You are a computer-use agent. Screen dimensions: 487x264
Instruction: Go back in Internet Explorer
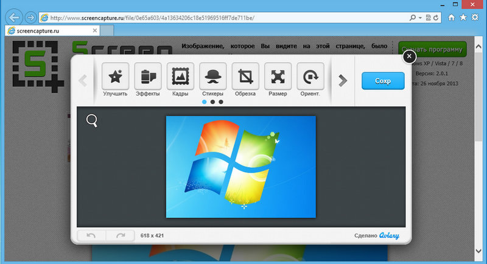pyautogui.click(x=14, y=18)
